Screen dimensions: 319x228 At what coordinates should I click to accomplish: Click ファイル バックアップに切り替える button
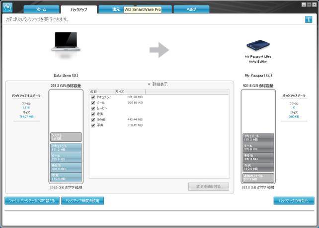pos(32,201)
